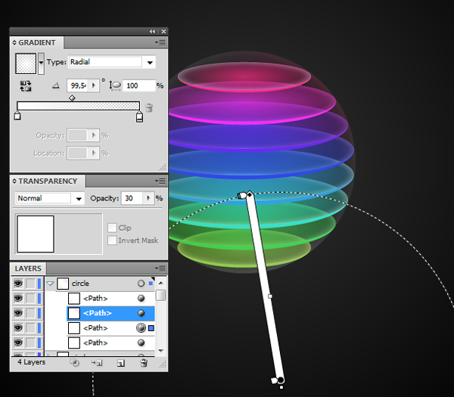Click the target circle of first Path row
Viewport: 454px width, 397px height.
pyautogui.click(x=141, y=299)
